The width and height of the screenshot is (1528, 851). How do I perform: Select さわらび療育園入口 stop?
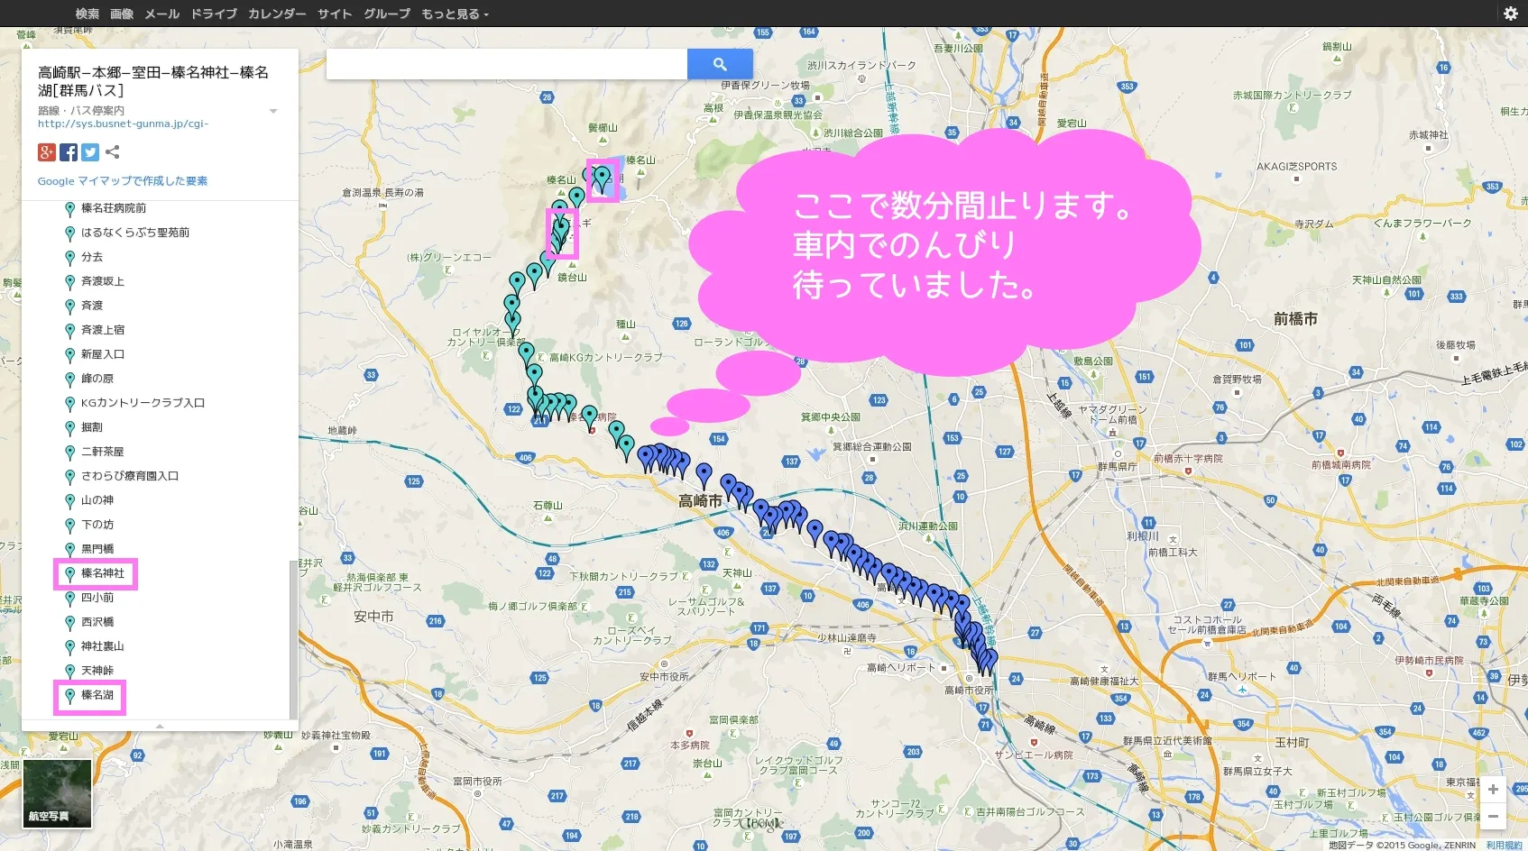pyautogui.click(x=130, y=476)
